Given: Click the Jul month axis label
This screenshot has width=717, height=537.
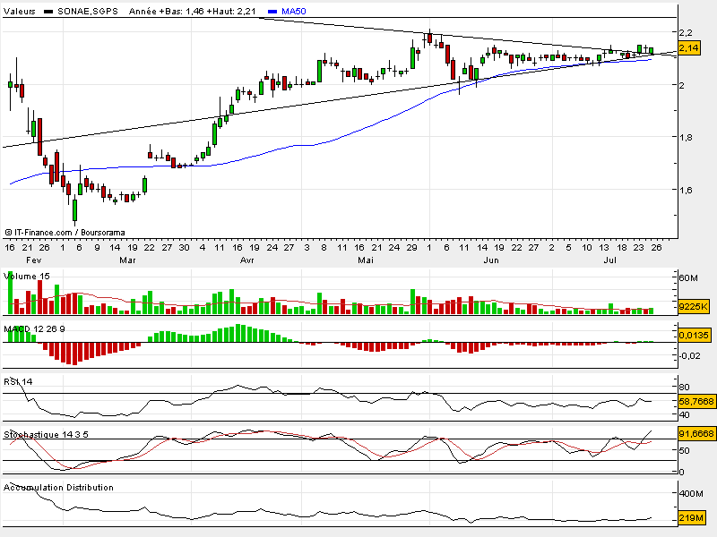Looking at the screenshot, I should tap(610, 260).
